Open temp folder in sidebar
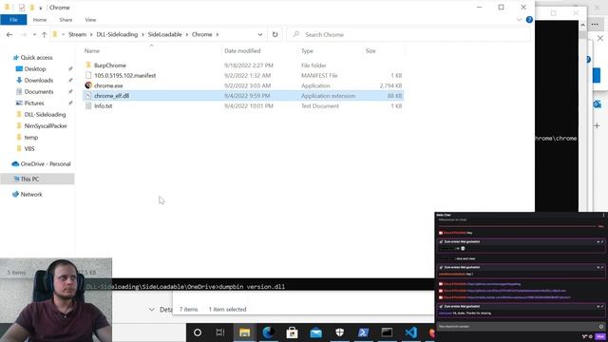 [31, 137]
